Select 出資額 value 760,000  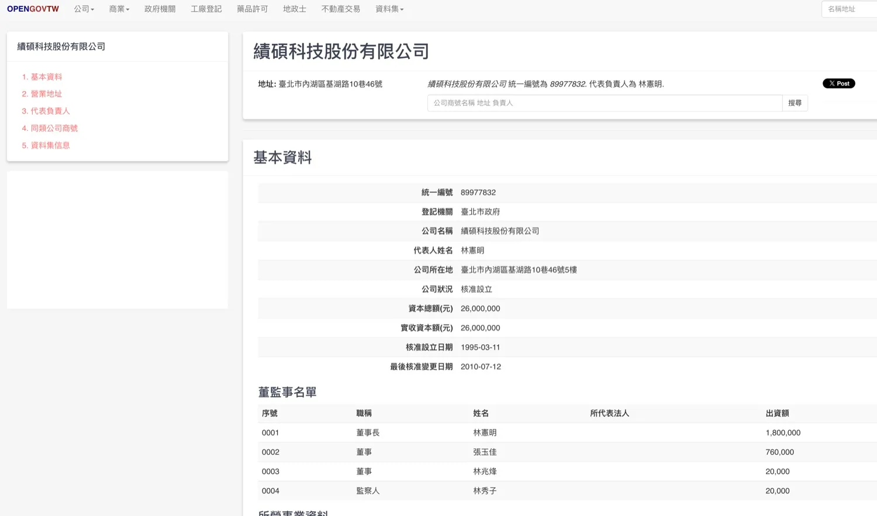pyautogui.click(x=779, y=452)
